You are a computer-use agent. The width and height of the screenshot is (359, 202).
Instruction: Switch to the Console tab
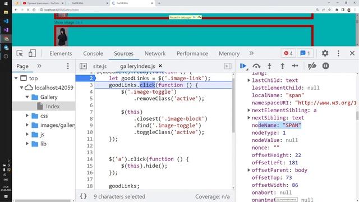(93, 53)
